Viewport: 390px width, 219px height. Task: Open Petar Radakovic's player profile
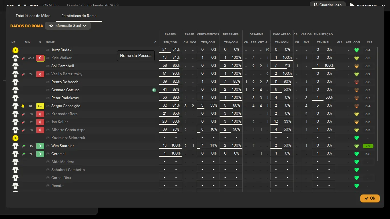65,98
